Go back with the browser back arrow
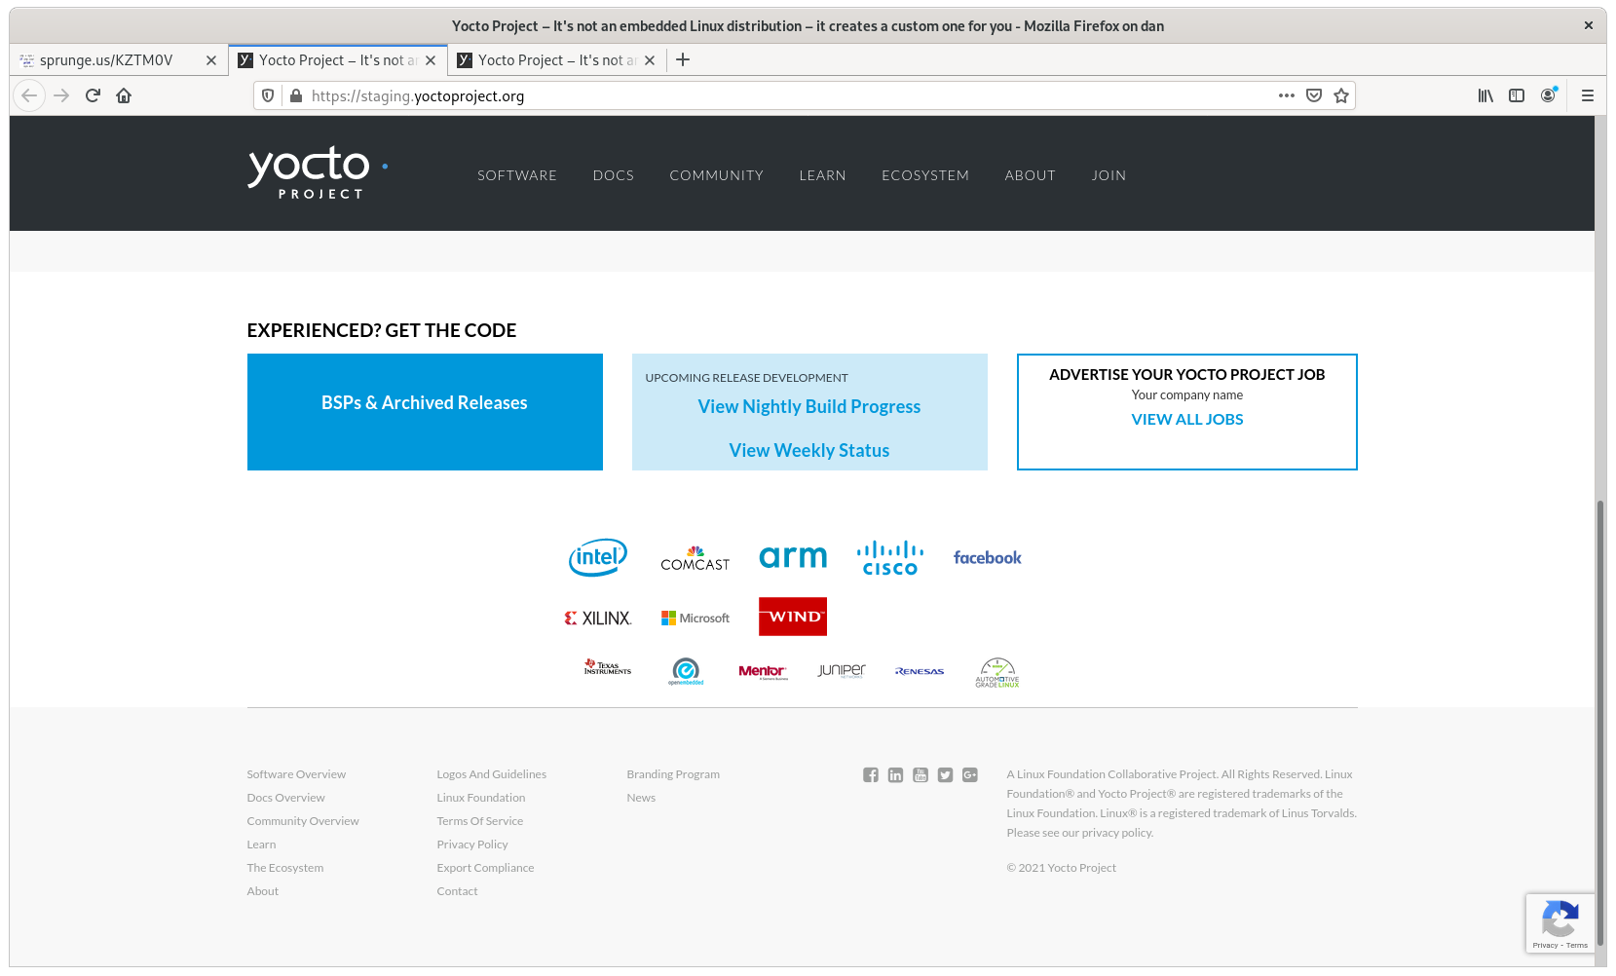Screen dimensions: 1616x976 tap(29, 95)
